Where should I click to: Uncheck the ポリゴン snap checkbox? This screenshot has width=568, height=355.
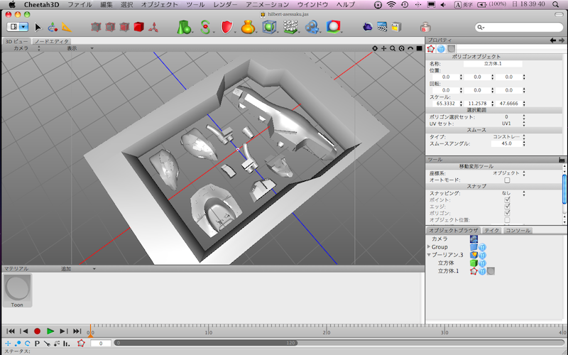(507, 213)
